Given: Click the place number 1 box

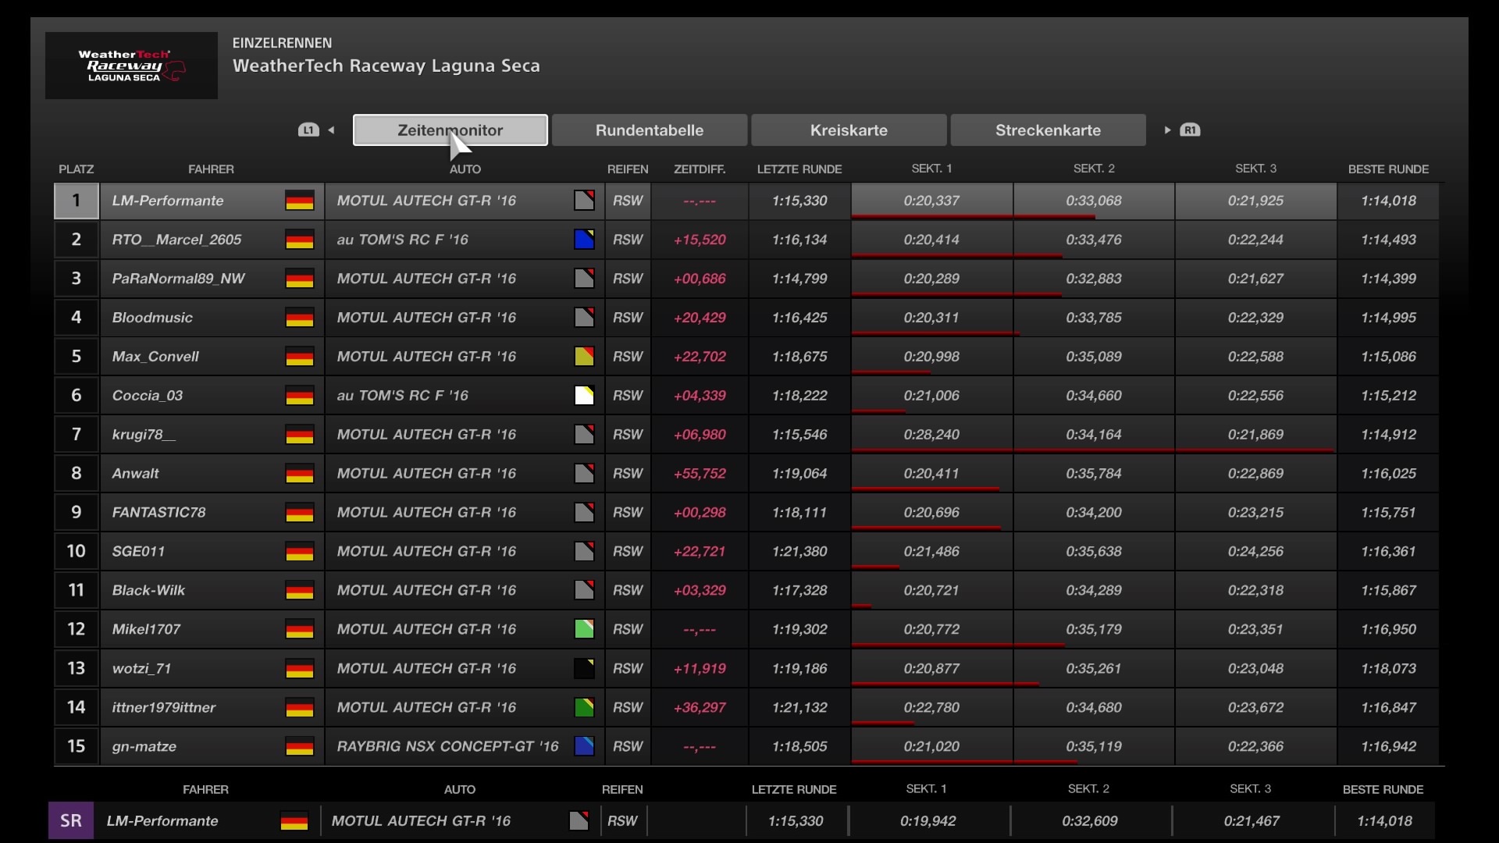Looking at the screenshot, I should [76, 201].
